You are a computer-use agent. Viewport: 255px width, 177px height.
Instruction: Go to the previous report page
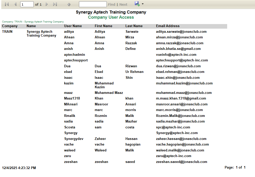(x=15, y=4)
